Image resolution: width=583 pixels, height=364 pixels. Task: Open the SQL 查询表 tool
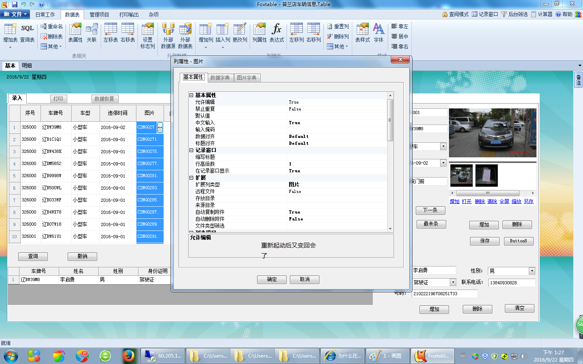point(27,33)
